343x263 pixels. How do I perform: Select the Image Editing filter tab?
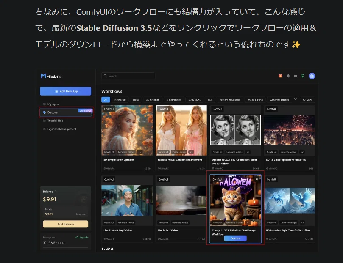255,100
